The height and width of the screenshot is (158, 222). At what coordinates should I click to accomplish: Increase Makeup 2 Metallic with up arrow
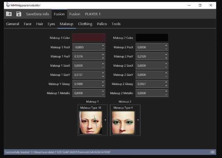(x=166, y=91)
